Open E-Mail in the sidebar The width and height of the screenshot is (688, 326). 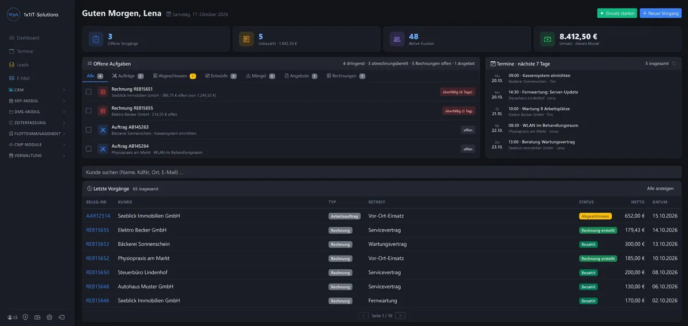click(19, 78)
